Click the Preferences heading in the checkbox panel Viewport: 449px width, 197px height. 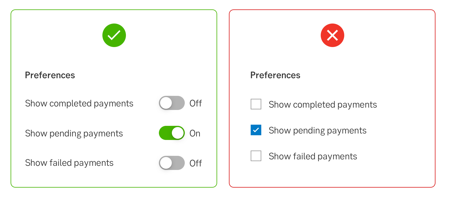point(275,75)
